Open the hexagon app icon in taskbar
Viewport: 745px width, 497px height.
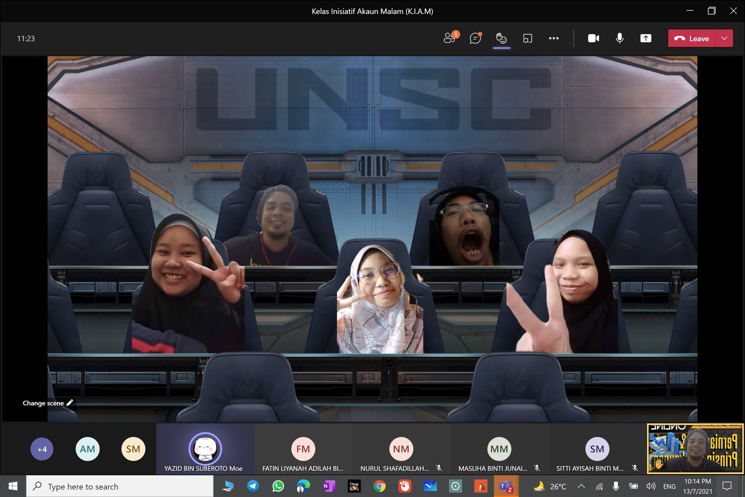[455, 486]
